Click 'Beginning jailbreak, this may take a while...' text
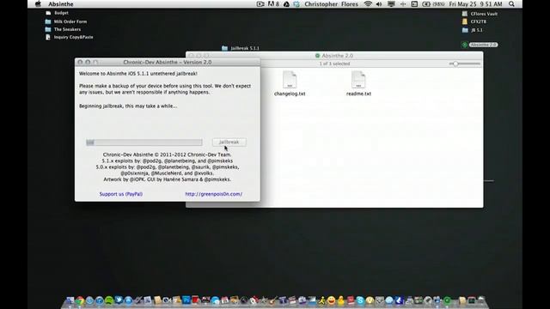Viewport: 550px width, 309px height. coord(128,106)
